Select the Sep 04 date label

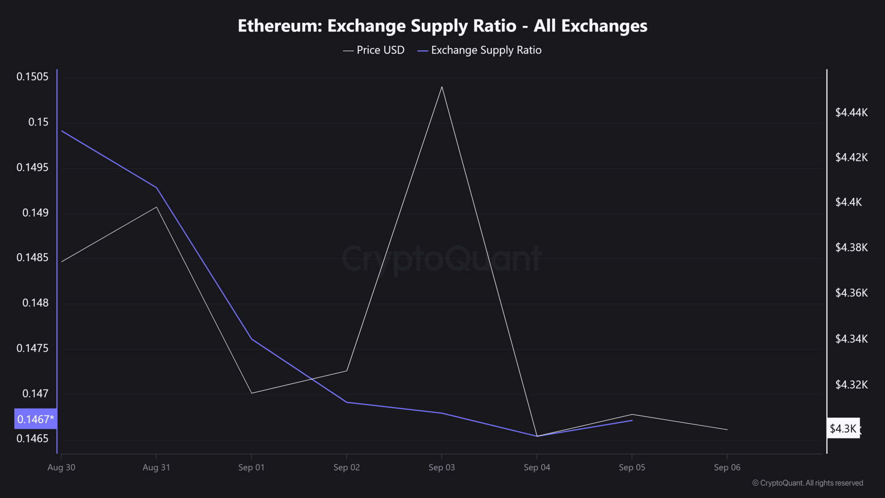click(537, 467)
